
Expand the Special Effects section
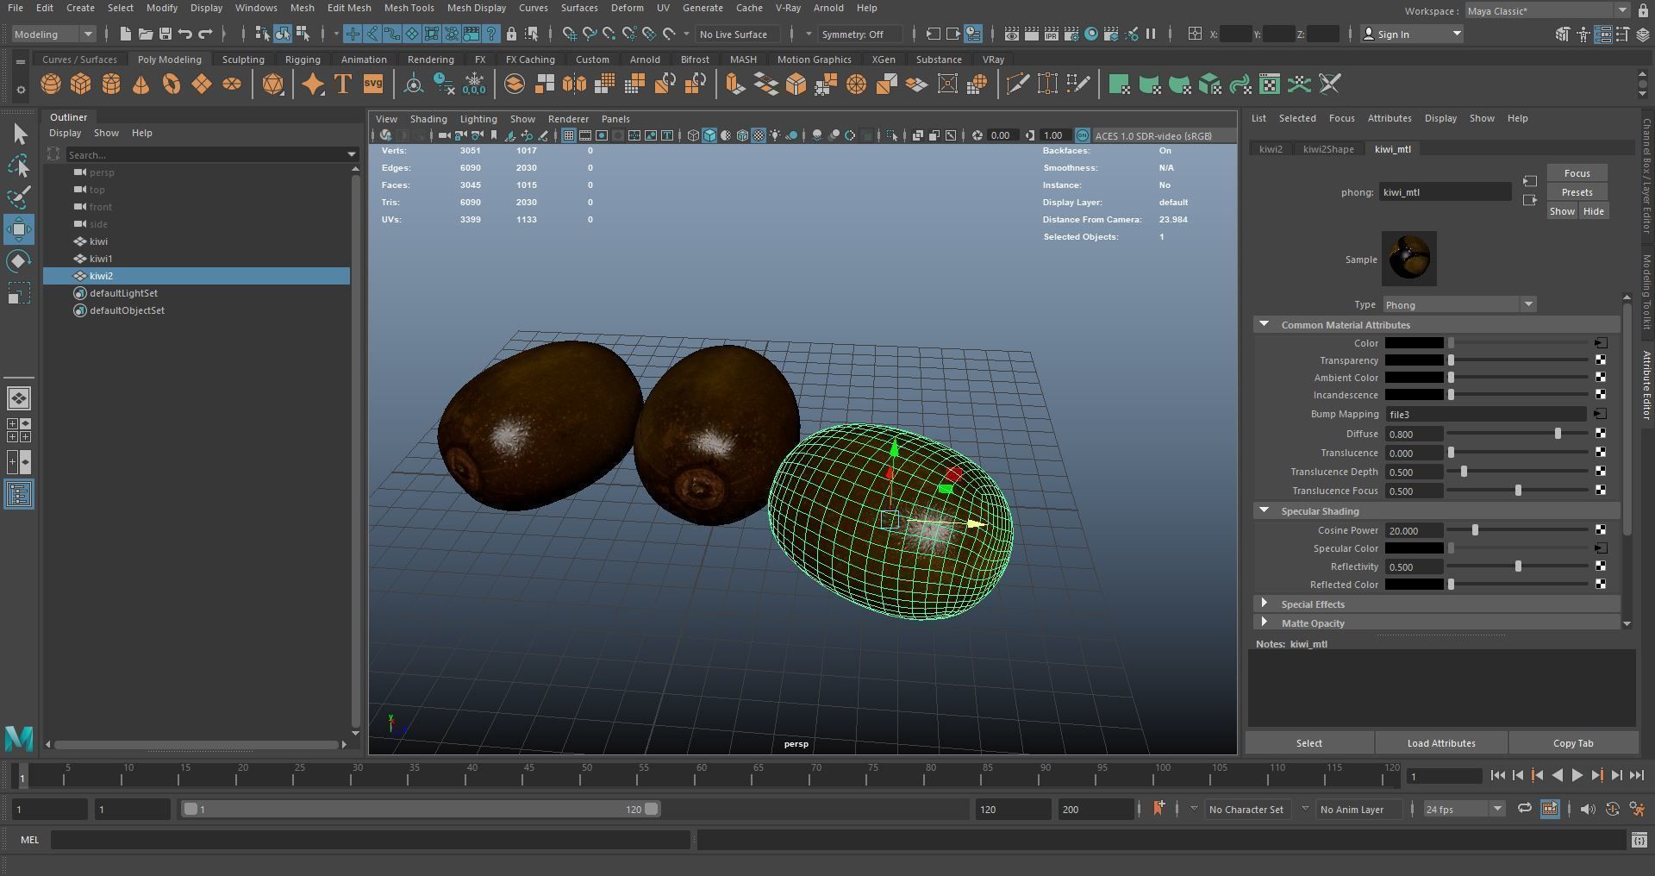tap(1264, 604)
